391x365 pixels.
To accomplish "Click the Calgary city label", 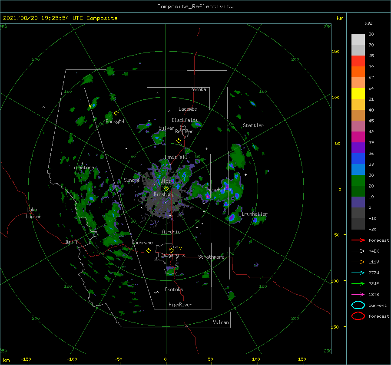I will 169,255.
